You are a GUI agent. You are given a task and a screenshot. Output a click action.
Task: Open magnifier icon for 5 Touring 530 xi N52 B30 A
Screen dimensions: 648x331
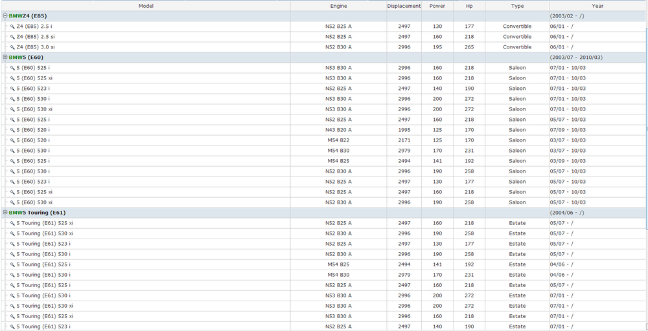click(x=12, y=234)
